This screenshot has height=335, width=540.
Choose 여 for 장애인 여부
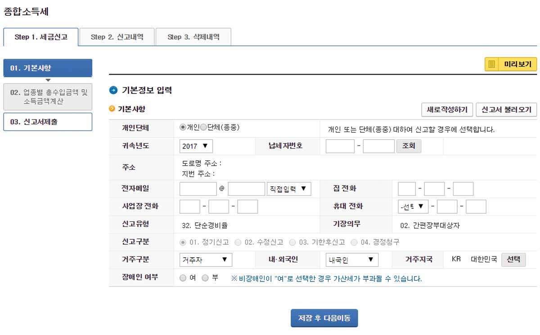(x=183, y=278)
